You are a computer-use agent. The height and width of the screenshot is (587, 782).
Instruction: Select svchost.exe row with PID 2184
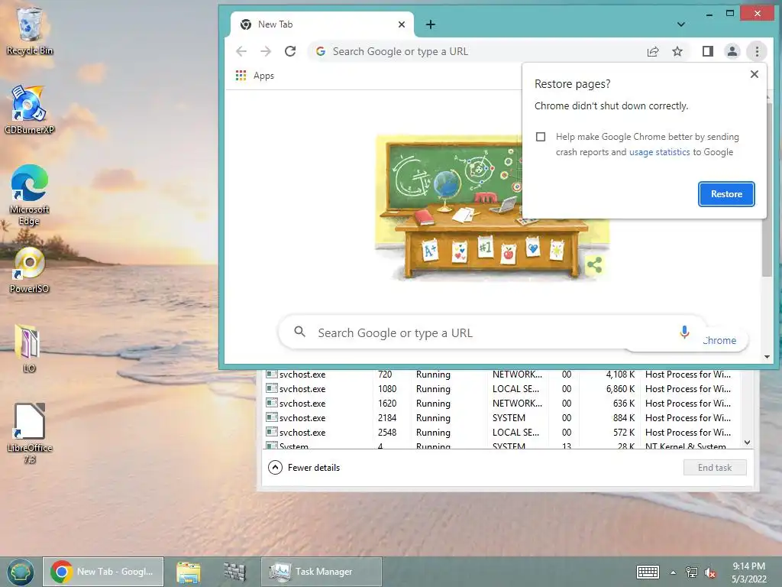tap(502, 418)
